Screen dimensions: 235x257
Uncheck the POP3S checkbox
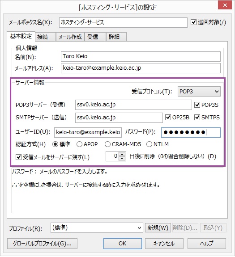click(197, 105)
